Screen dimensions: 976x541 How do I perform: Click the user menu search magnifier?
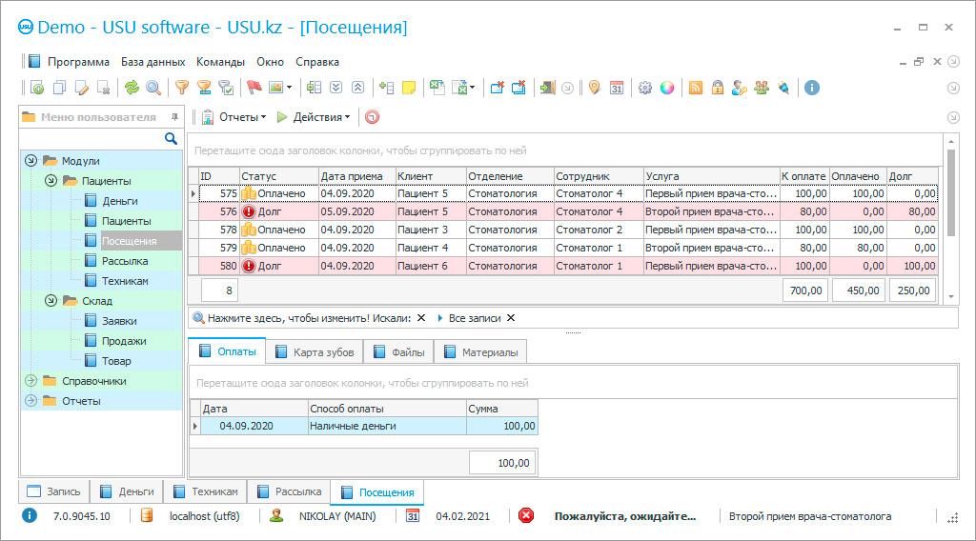[x=171, y=138]
